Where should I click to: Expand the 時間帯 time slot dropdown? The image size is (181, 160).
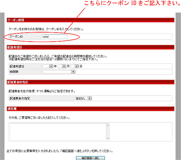click(x=59, y=72)
